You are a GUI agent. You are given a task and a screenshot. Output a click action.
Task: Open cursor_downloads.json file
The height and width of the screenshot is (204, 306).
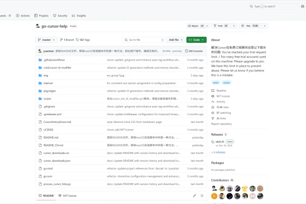coord(57,161)
